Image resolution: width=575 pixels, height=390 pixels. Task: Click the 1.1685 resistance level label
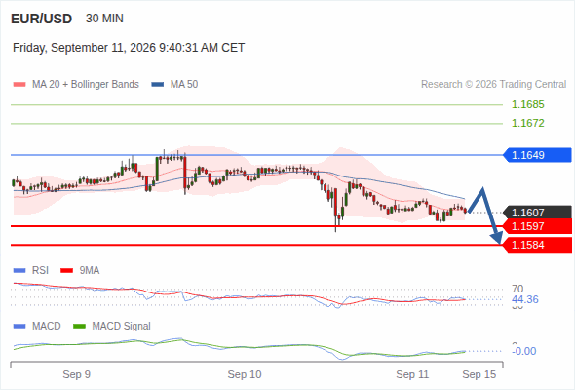point(527,104)
